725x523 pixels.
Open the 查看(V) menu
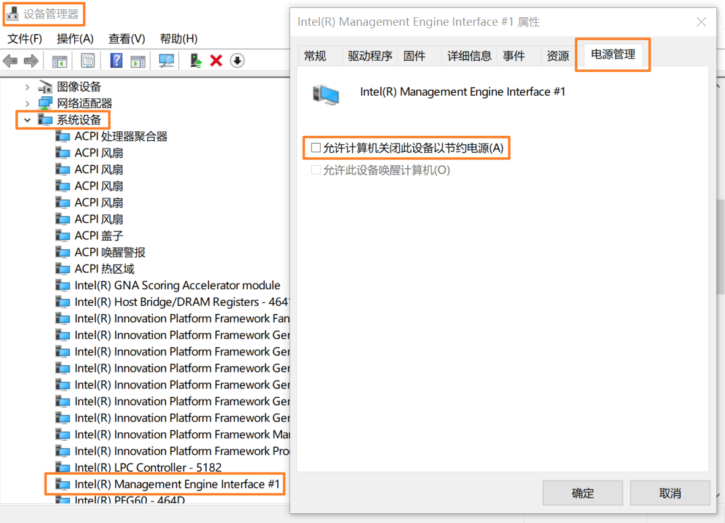126,39
